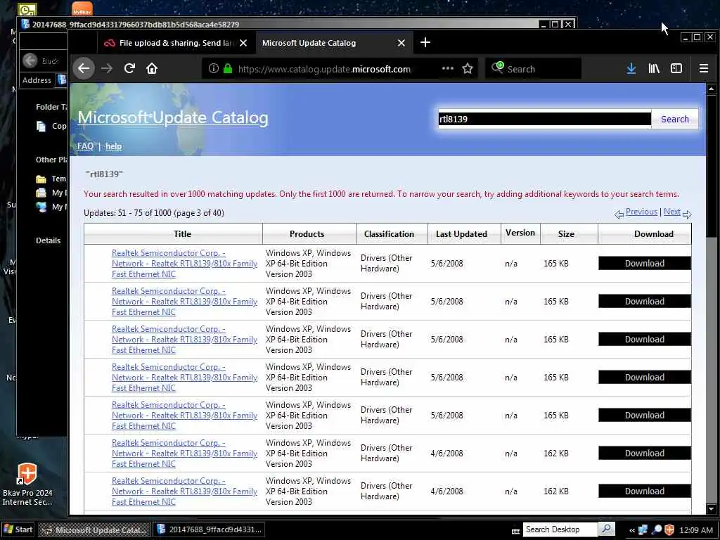Open the Firefox library icon
The image size is (720, 540).
[x=654, y=68]
